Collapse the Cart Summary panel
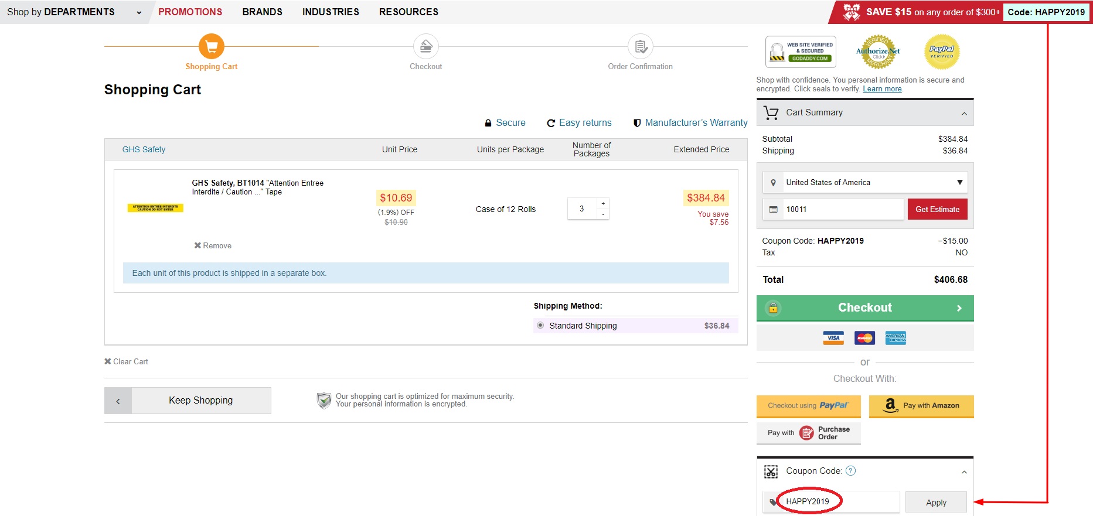The image size is (1093, 516). coord(964,113)
